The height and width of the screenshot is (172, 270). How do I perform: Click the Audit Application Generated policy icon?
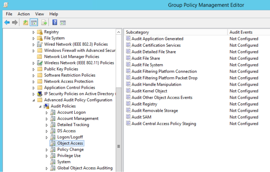click(x=128, y=38)
